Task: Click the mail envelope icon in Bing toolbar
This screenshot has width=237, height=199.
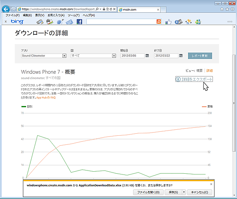Action: tap(70, 22)
